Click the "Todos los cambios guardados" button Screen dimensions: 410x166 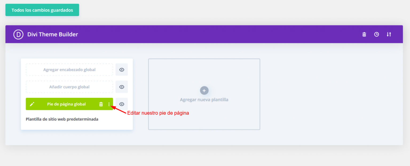42,10
